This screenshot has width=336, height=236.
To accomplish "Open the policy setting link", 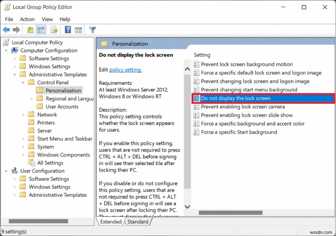I will tap(125, 70).
